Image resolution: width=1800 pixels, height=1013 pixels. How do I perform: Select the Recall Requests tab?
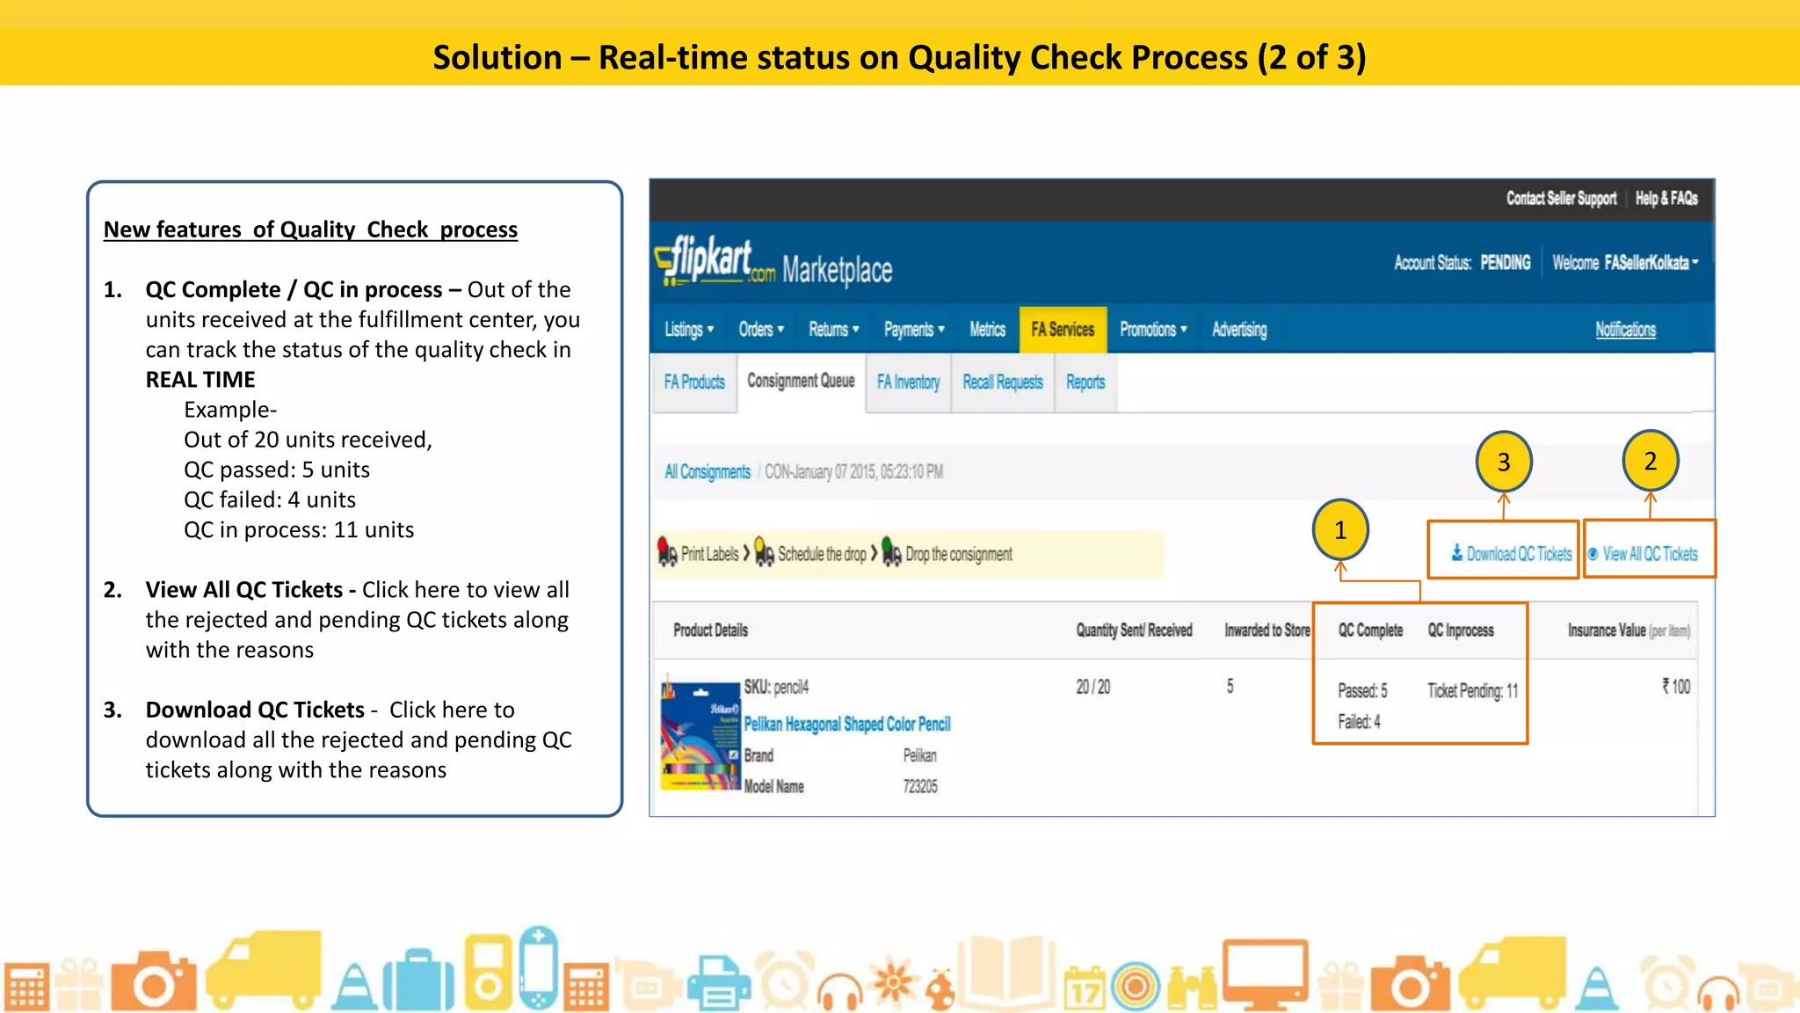click(x=1002, y=383)
